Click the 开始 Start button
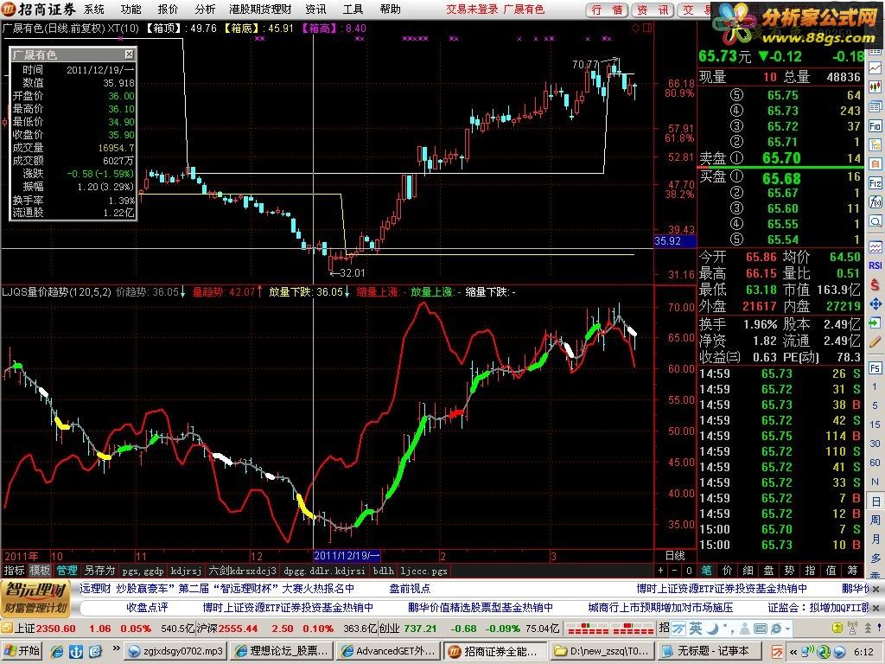Viewport: 885px width, 664px height. click(x=22, y=651)
